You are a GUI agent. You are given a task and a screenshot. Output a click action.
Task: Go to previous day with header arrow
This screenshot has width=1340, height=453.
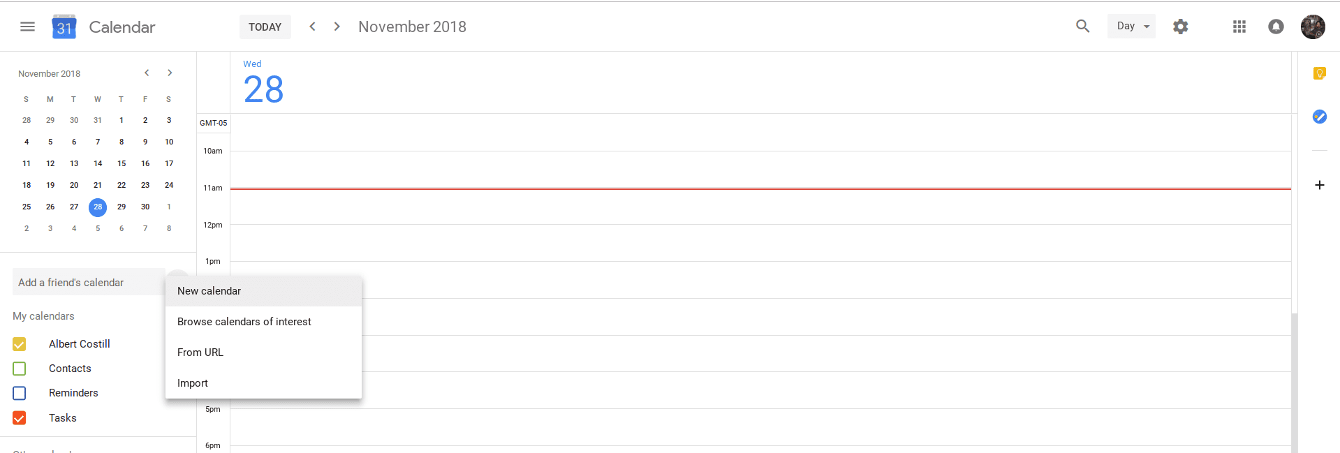[312, 27]
